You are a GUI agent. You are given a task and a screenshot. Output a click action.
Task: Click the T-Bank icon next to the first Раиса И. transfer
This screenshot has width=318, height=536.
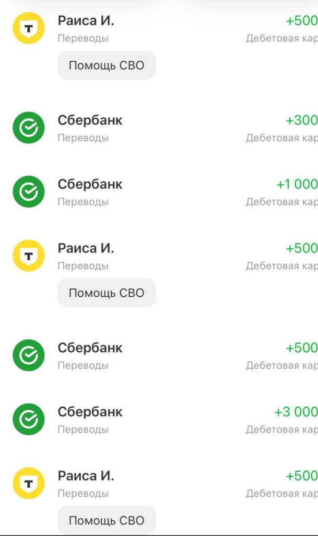click(29, 28)
